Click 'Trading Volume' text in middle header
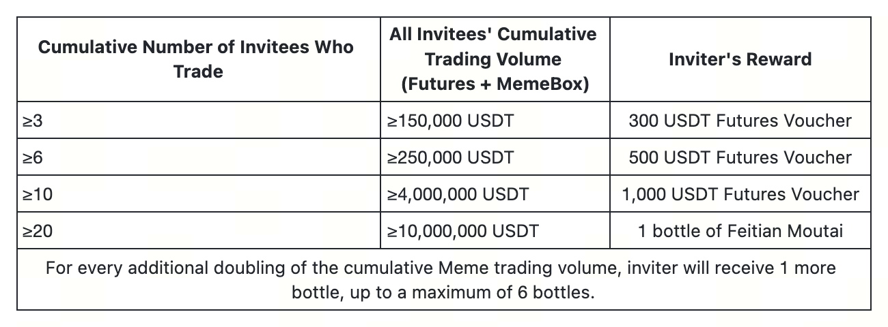888x327 pixels. 493,59
